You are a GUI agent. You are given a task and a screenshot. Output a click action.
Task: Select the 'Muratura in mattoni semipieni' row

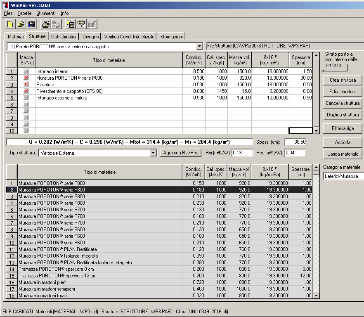[159, 289]
